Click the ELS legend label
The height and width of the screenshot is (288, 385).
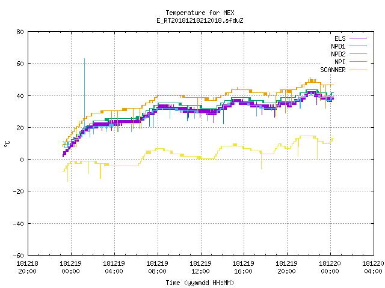tap(340, 38)
